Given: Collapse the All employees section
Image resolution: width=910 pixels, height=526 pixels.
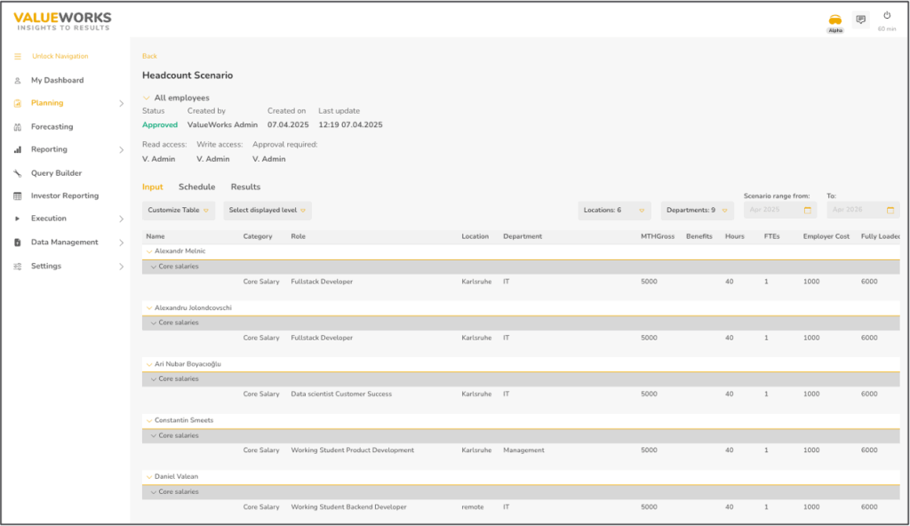Looking at the screenshot, I should 147,98.
